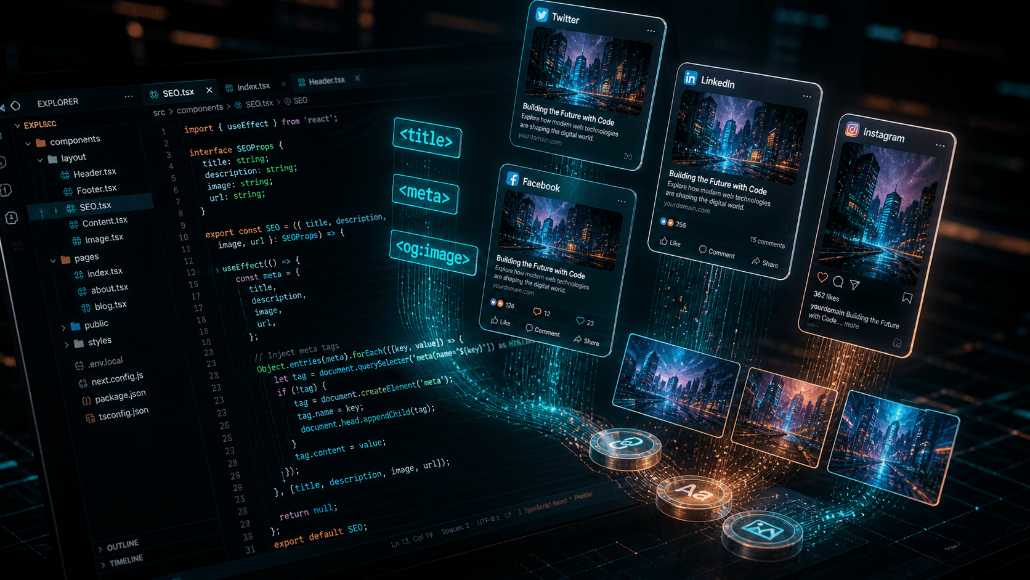Expand the Instagram caption with more
The width and height of the screenshot is (1030, 580).
click(851, 325)
